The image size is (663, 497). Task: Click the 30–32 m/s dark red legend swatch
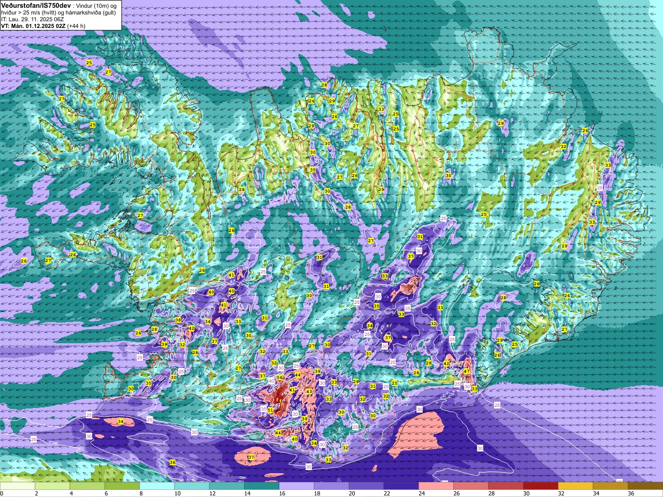coord(541,486)
